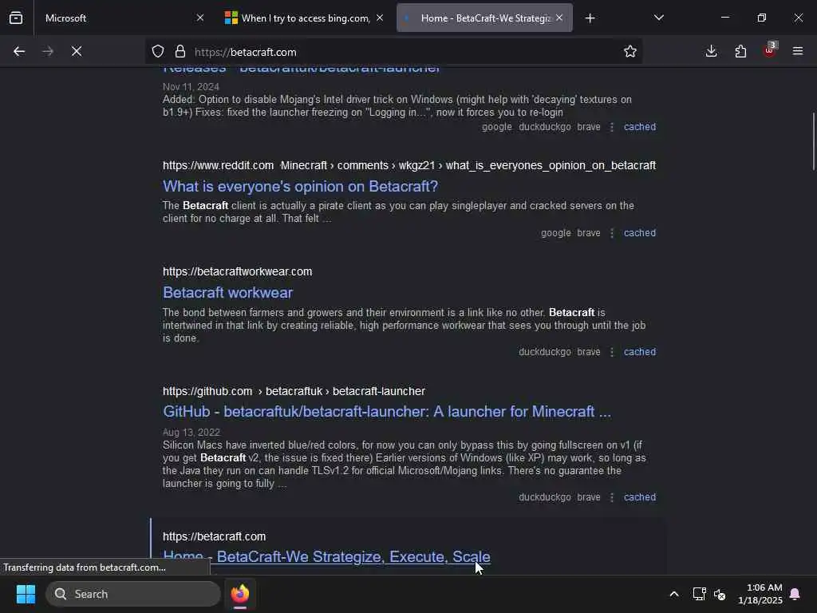The image size is (817, 613).
Task: List all tabs dropdown arrow
Action: click(658, 18)
